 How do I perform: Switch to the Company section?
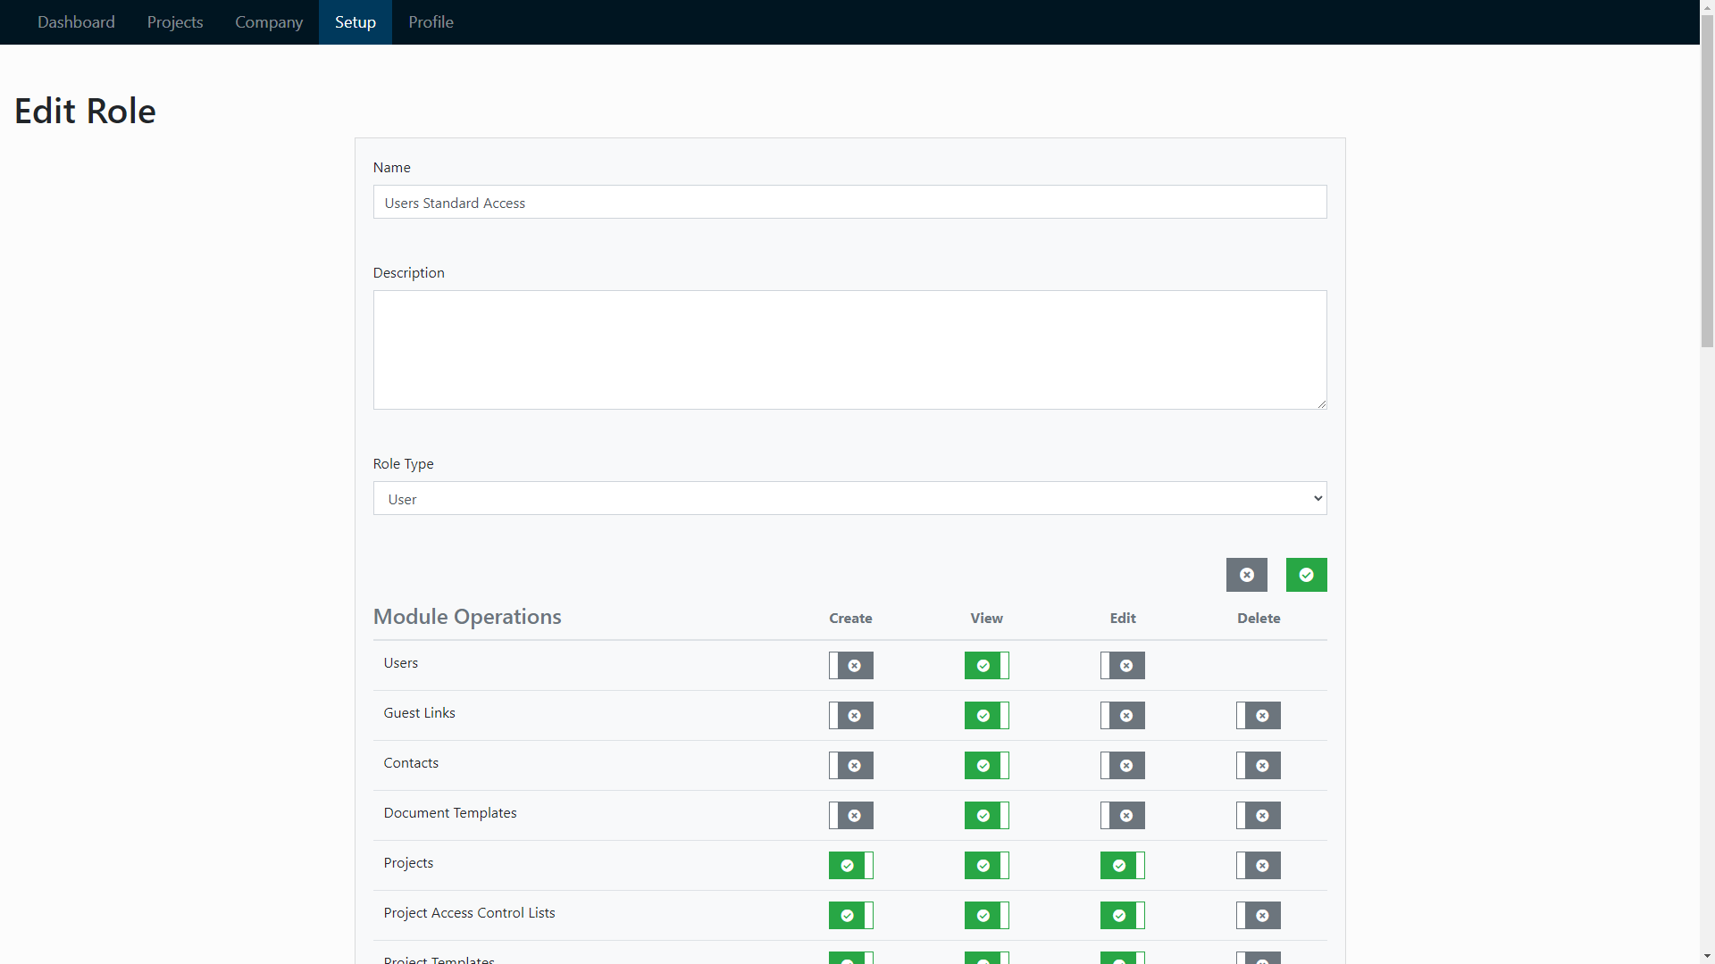(x=268, y=21)
